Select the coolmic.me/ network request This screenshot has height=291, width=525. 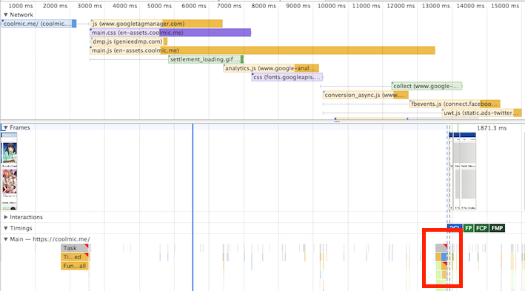pos(39,24)
